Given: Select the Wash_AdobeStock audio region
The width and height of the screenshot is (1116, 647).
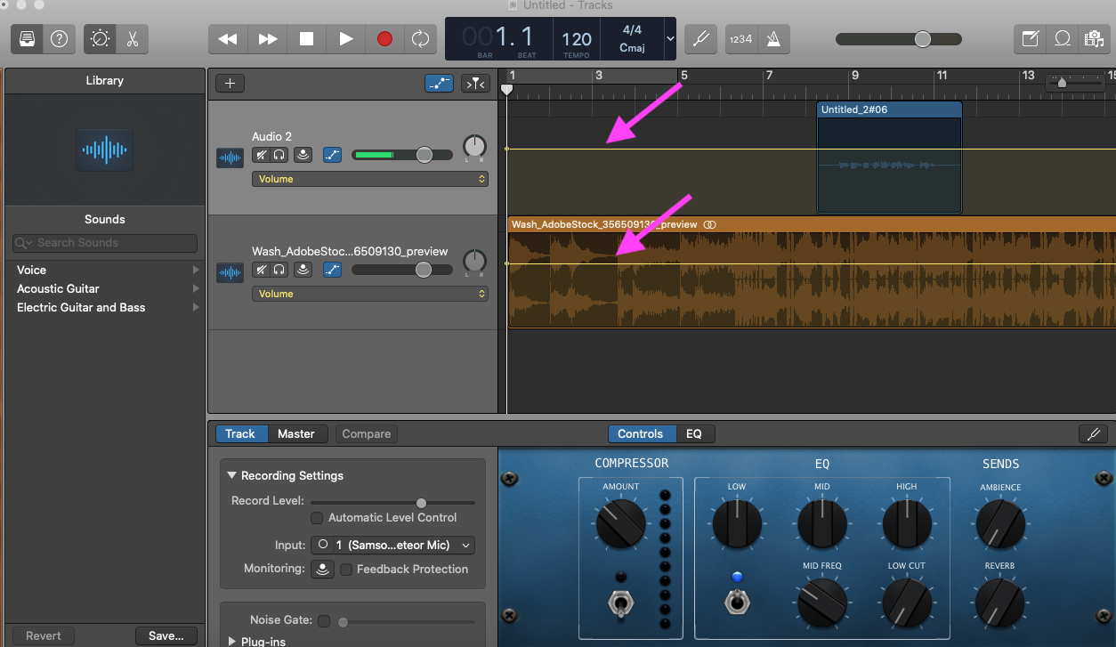Looking at the screenshot, I should (x=812, y=272).
